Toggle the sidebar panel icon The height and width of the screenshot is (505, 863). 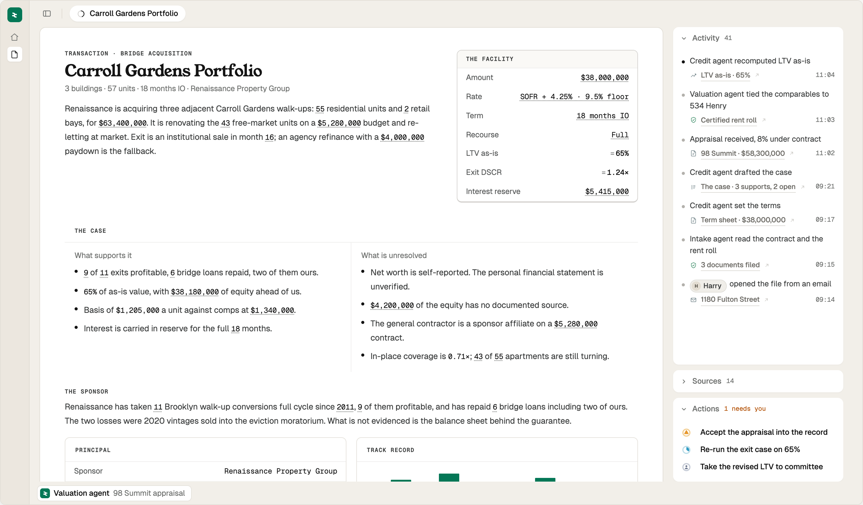coord(47,14)
